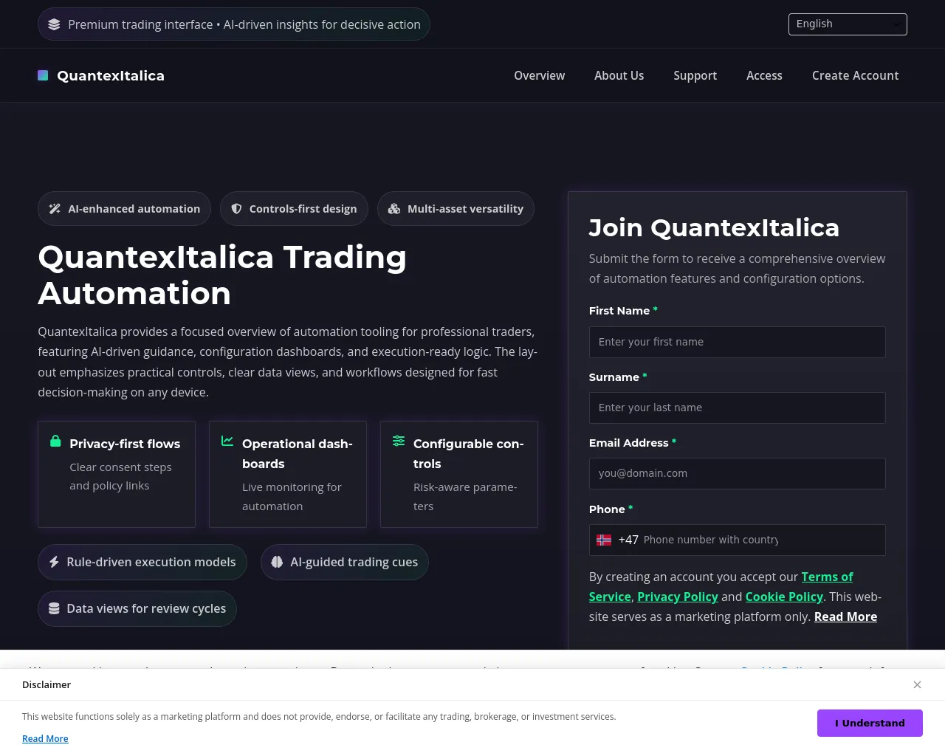This screenshot has width=945, height=756.
Task: Click the lightning bolt Rule-driven execution icon
Action: click(54, 562)
